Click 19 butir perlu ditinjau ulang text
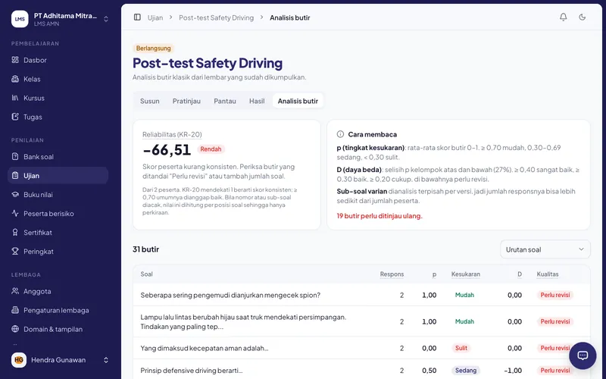The height and width of the screenshot is (379, 606). (x=380, y=216)
